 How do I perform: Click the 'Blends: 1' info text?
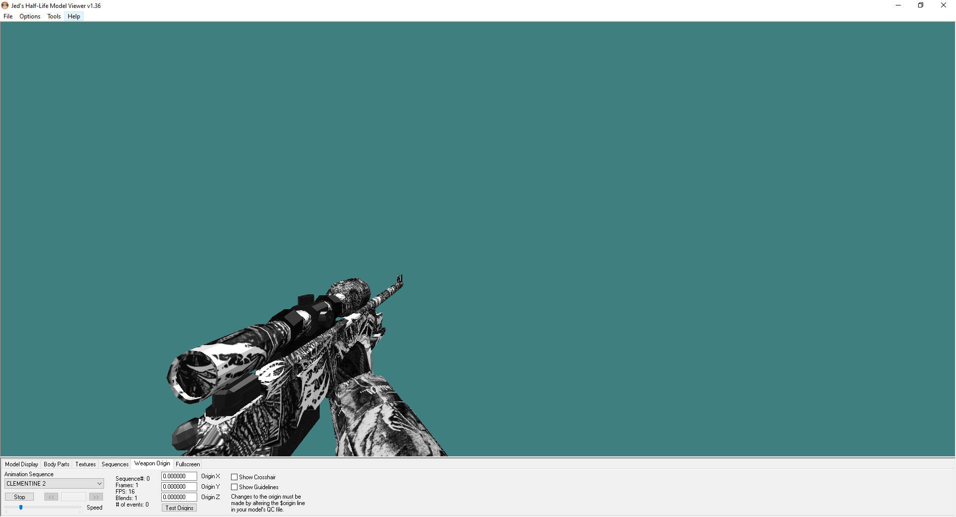pyautogui.click(x=126, y=498)
